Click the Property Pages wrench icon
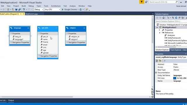The width and height of the screenshot is (187, 105). coord(165,61)
